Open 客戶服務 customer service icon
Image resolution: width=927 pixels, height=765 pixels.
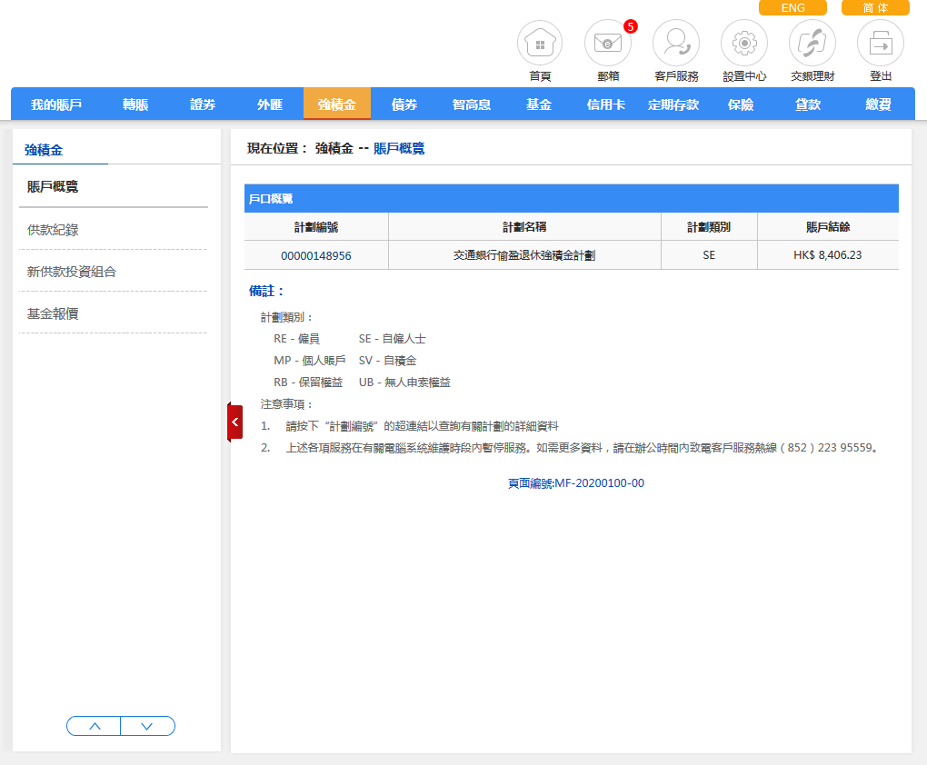coord(676,44)
